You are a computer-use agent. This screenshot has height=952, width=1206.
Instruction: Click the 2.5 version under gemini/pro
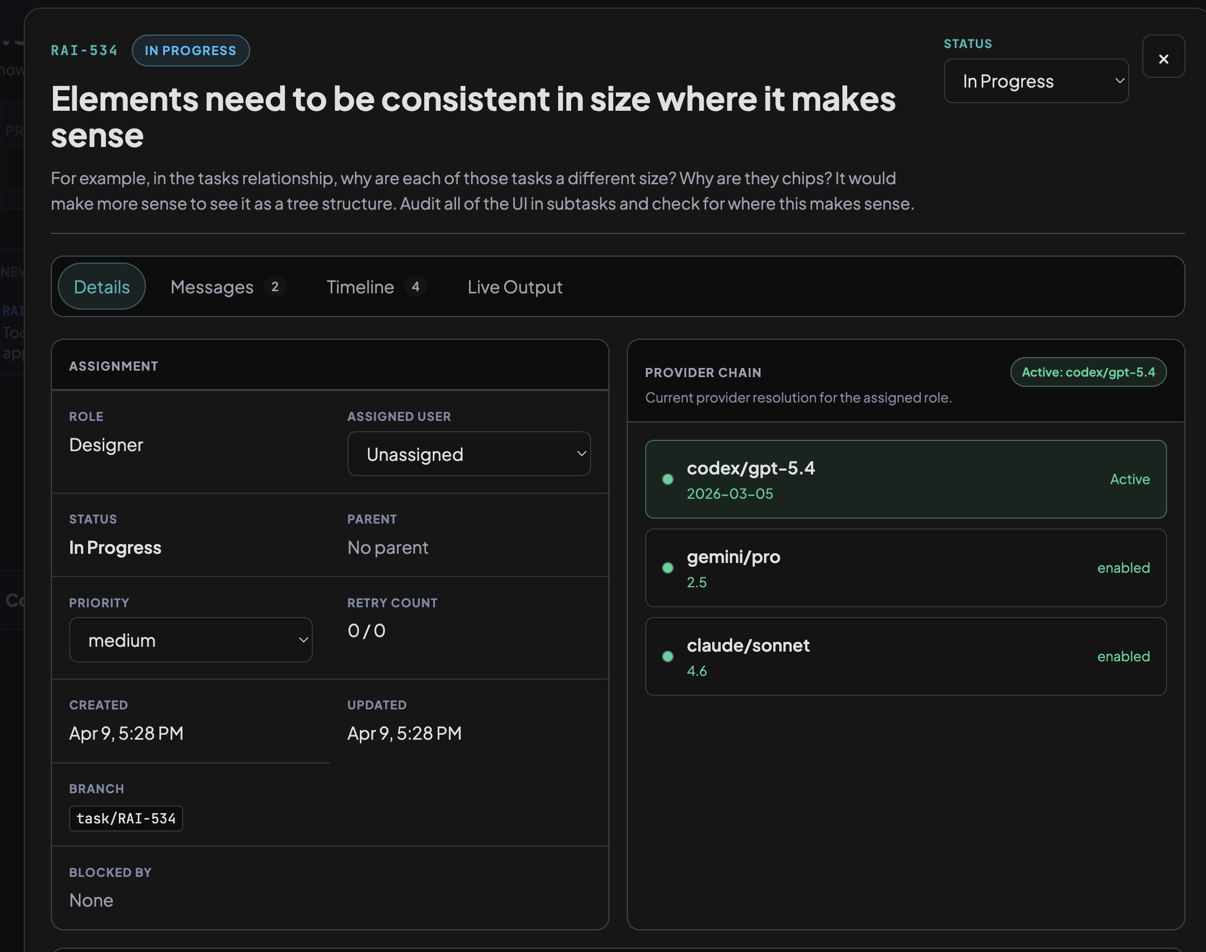[696, 582]
